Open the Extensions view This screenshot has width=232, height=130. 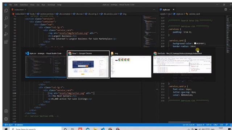tap(6, 42)
